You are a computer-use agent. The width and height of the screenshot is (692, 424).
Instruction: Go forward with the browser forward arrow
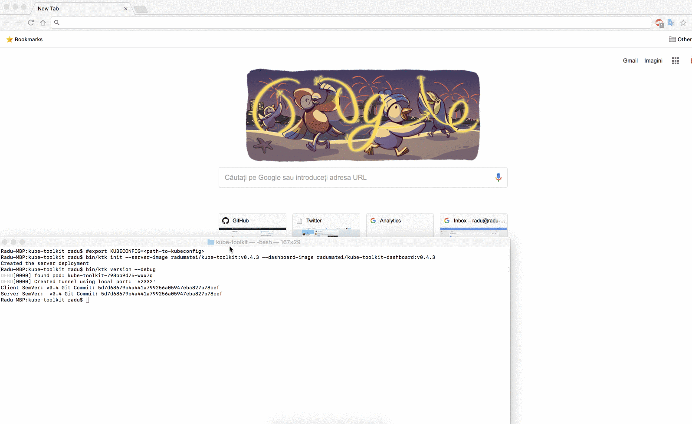(x=18, y=23)
